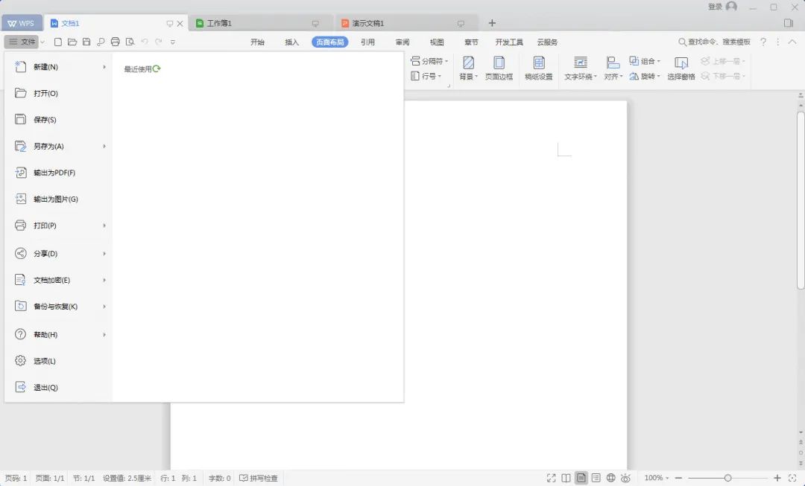
Task: Switch to the 开始 ribbon tab
Action: (257, 42)
